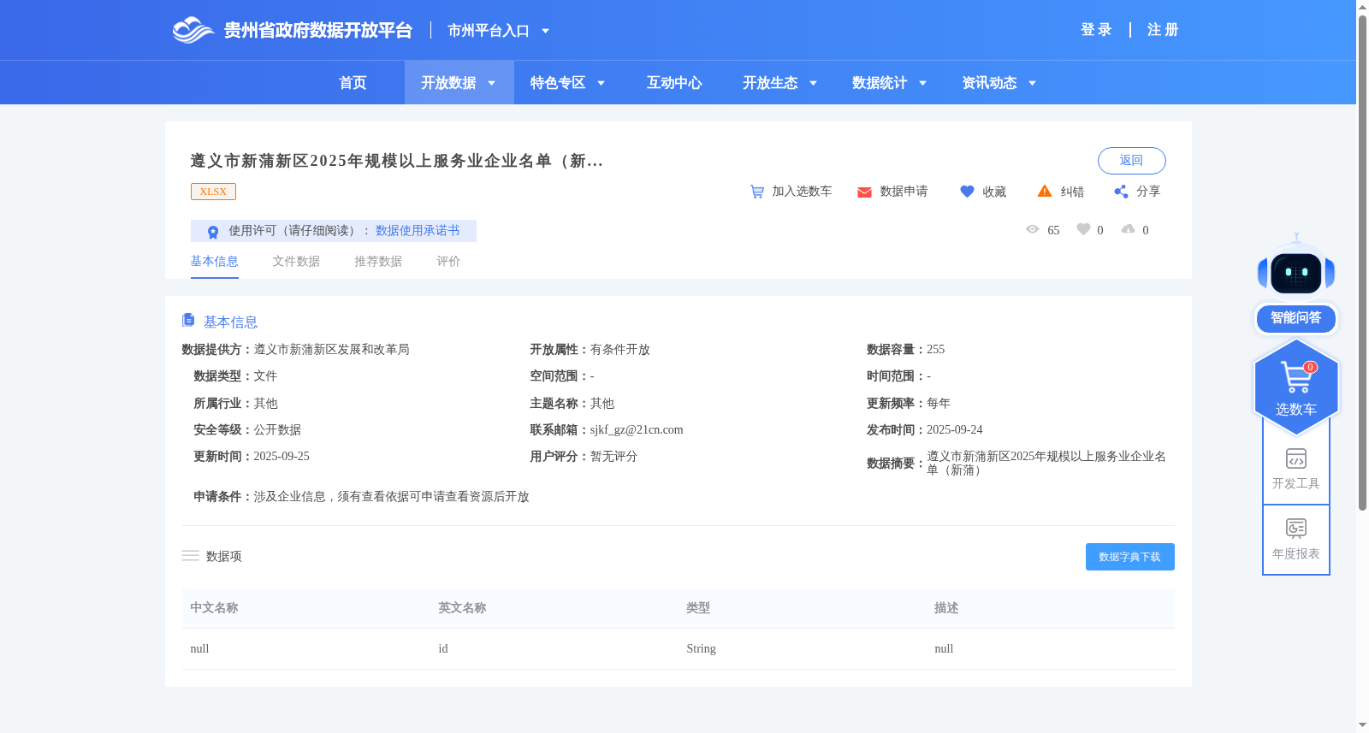Go to 首页 in navigation bar
This screenshot has height=733, width=1369.
(x=353, y=83)
